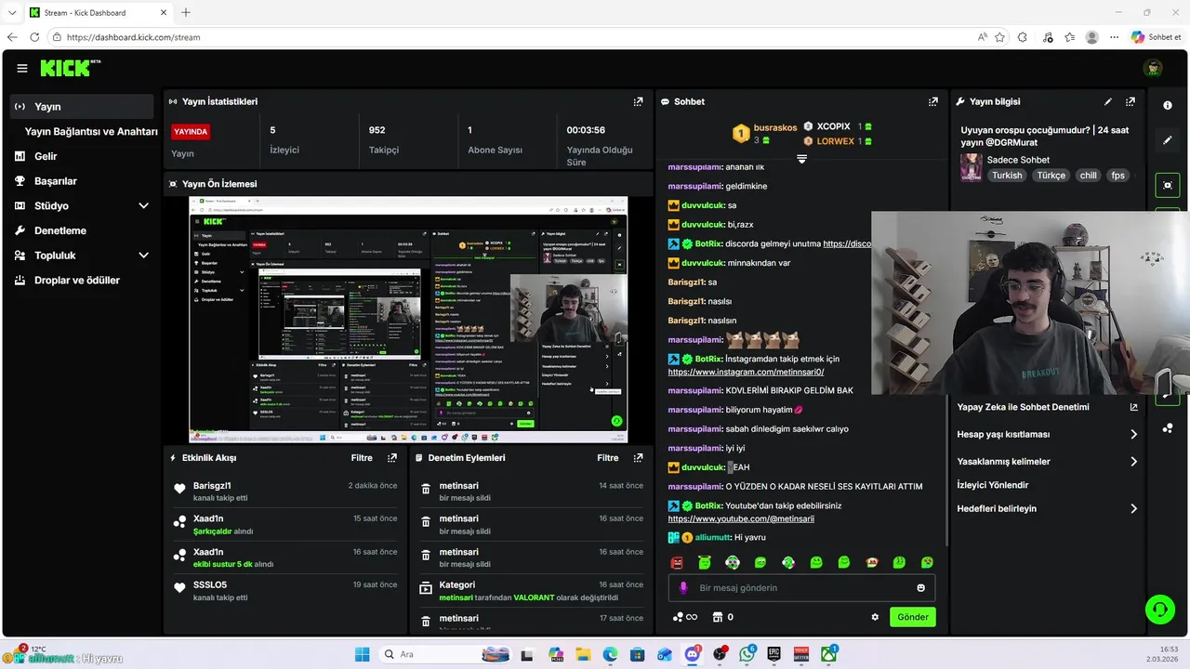Viewport: 1190px width, 669px height.
Task: Open the YouTube @metinsarii link in chat
Action: [x=741, y=518]
